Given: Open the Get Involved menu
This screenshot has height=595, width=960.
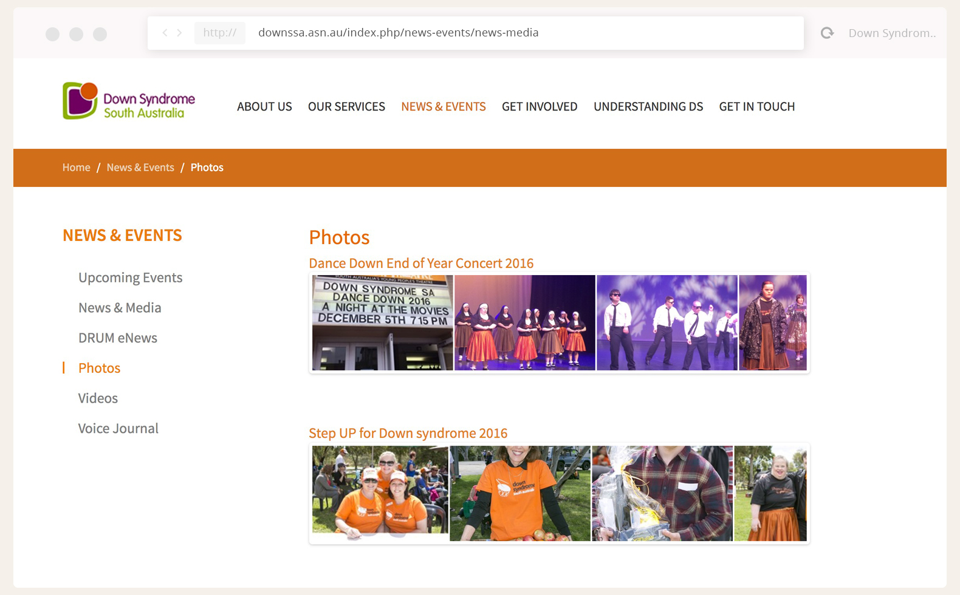Looking at the screenshot, I should point(539,107).
